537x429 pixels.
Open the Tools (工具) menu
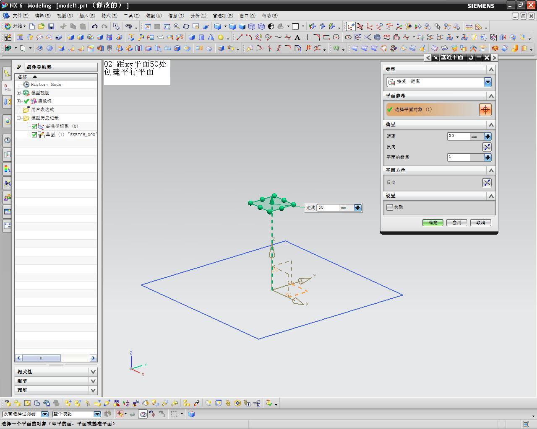131,16
